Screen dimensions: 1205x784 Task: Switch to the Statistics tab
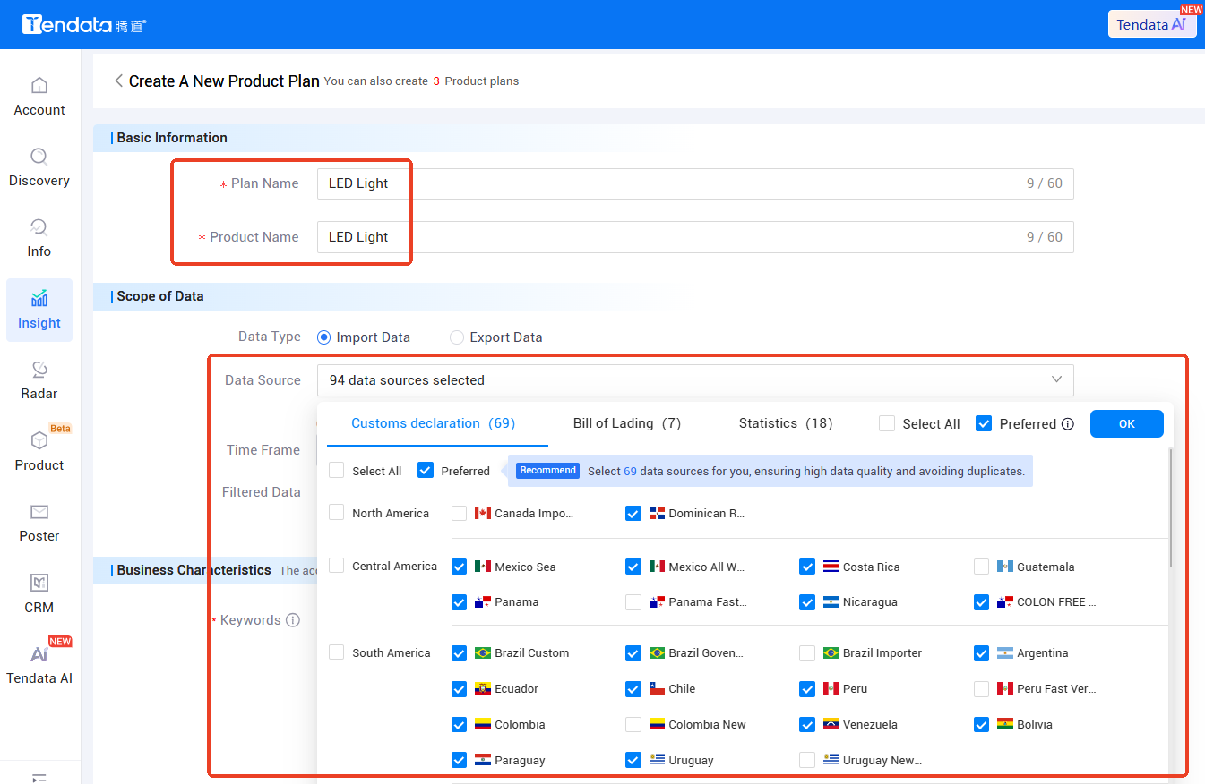tap(786, 423)
